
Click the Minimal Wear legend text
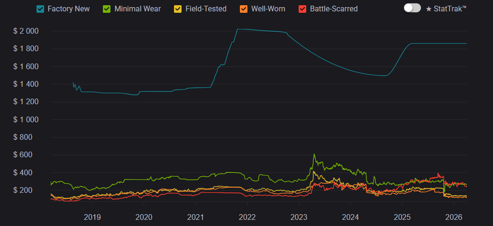click(137, 9)
